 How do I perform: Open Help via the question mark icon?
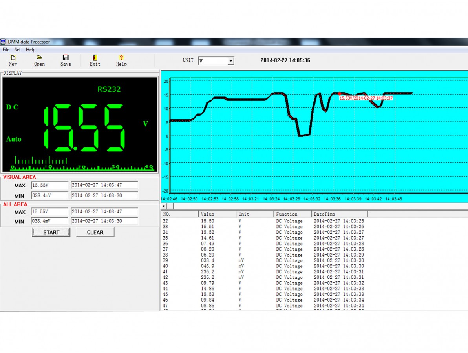121,58
